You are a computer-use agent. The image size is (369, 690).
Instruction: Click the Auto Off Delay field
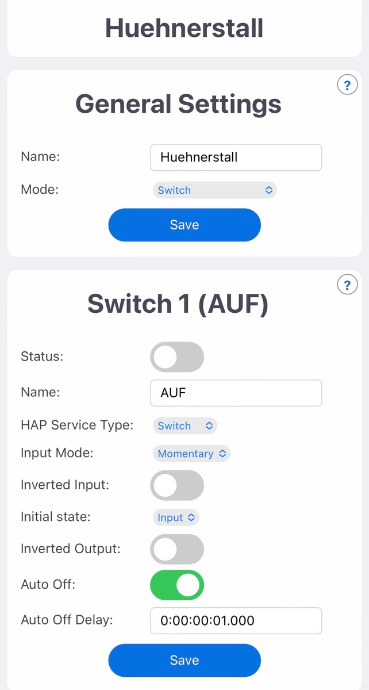click(x=236, y=621)
